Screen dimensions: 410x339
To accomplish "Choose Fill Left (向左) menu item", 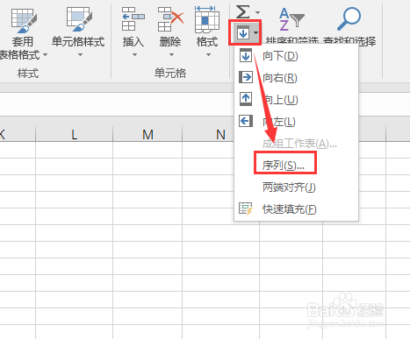I will pyautogui.click(x=296, y=121).
